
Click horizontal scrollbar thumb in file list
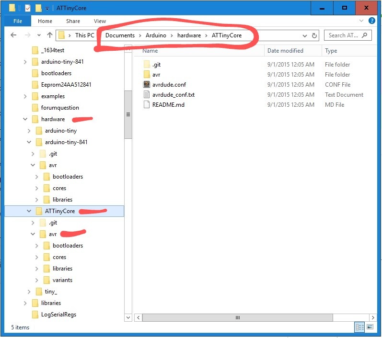click(238, 317)
